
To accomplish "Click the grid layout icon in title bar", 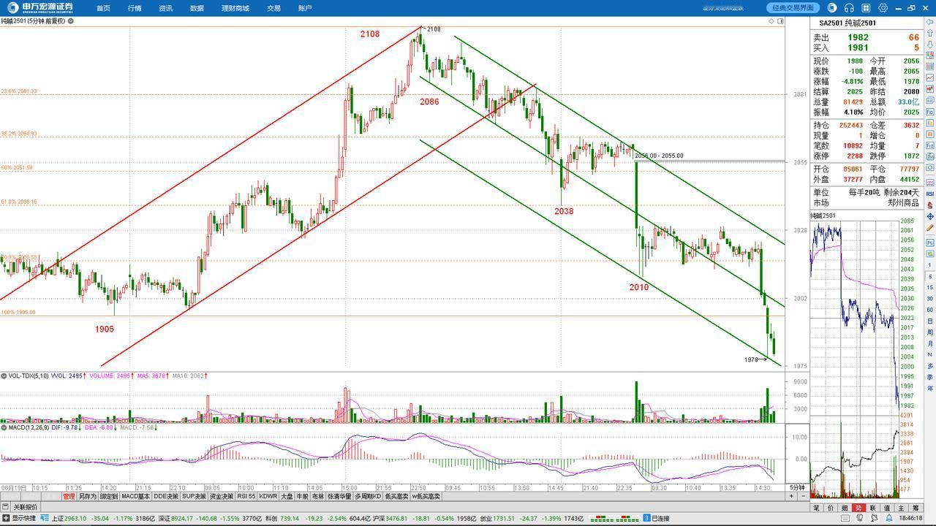I will point(867,7).
